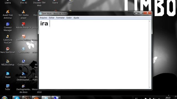Select the HCC desktop shortcut
The height and width of the screenshot is (99, 177).
(x=71, y=2)
